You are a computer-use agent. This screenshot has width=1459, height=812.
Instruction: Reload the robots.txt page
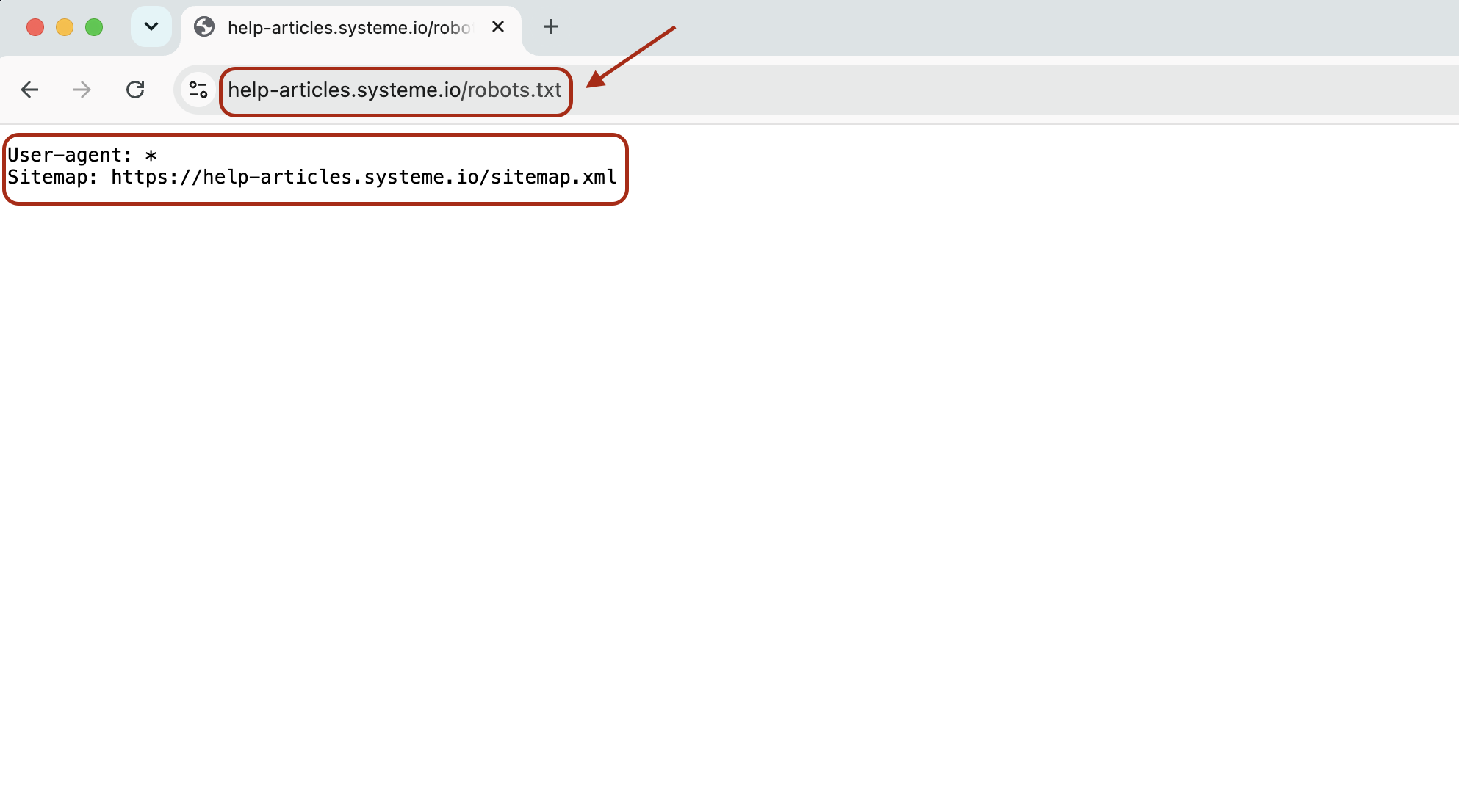(x=135, y=90)
